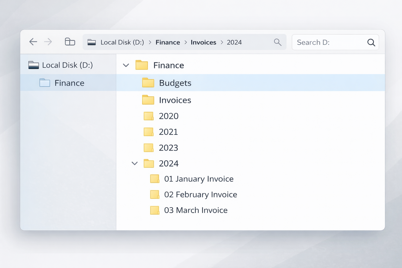402x268 pixels.
Task: Click the Invoices folder icon in tree
Action: click(x=148, y=100)
